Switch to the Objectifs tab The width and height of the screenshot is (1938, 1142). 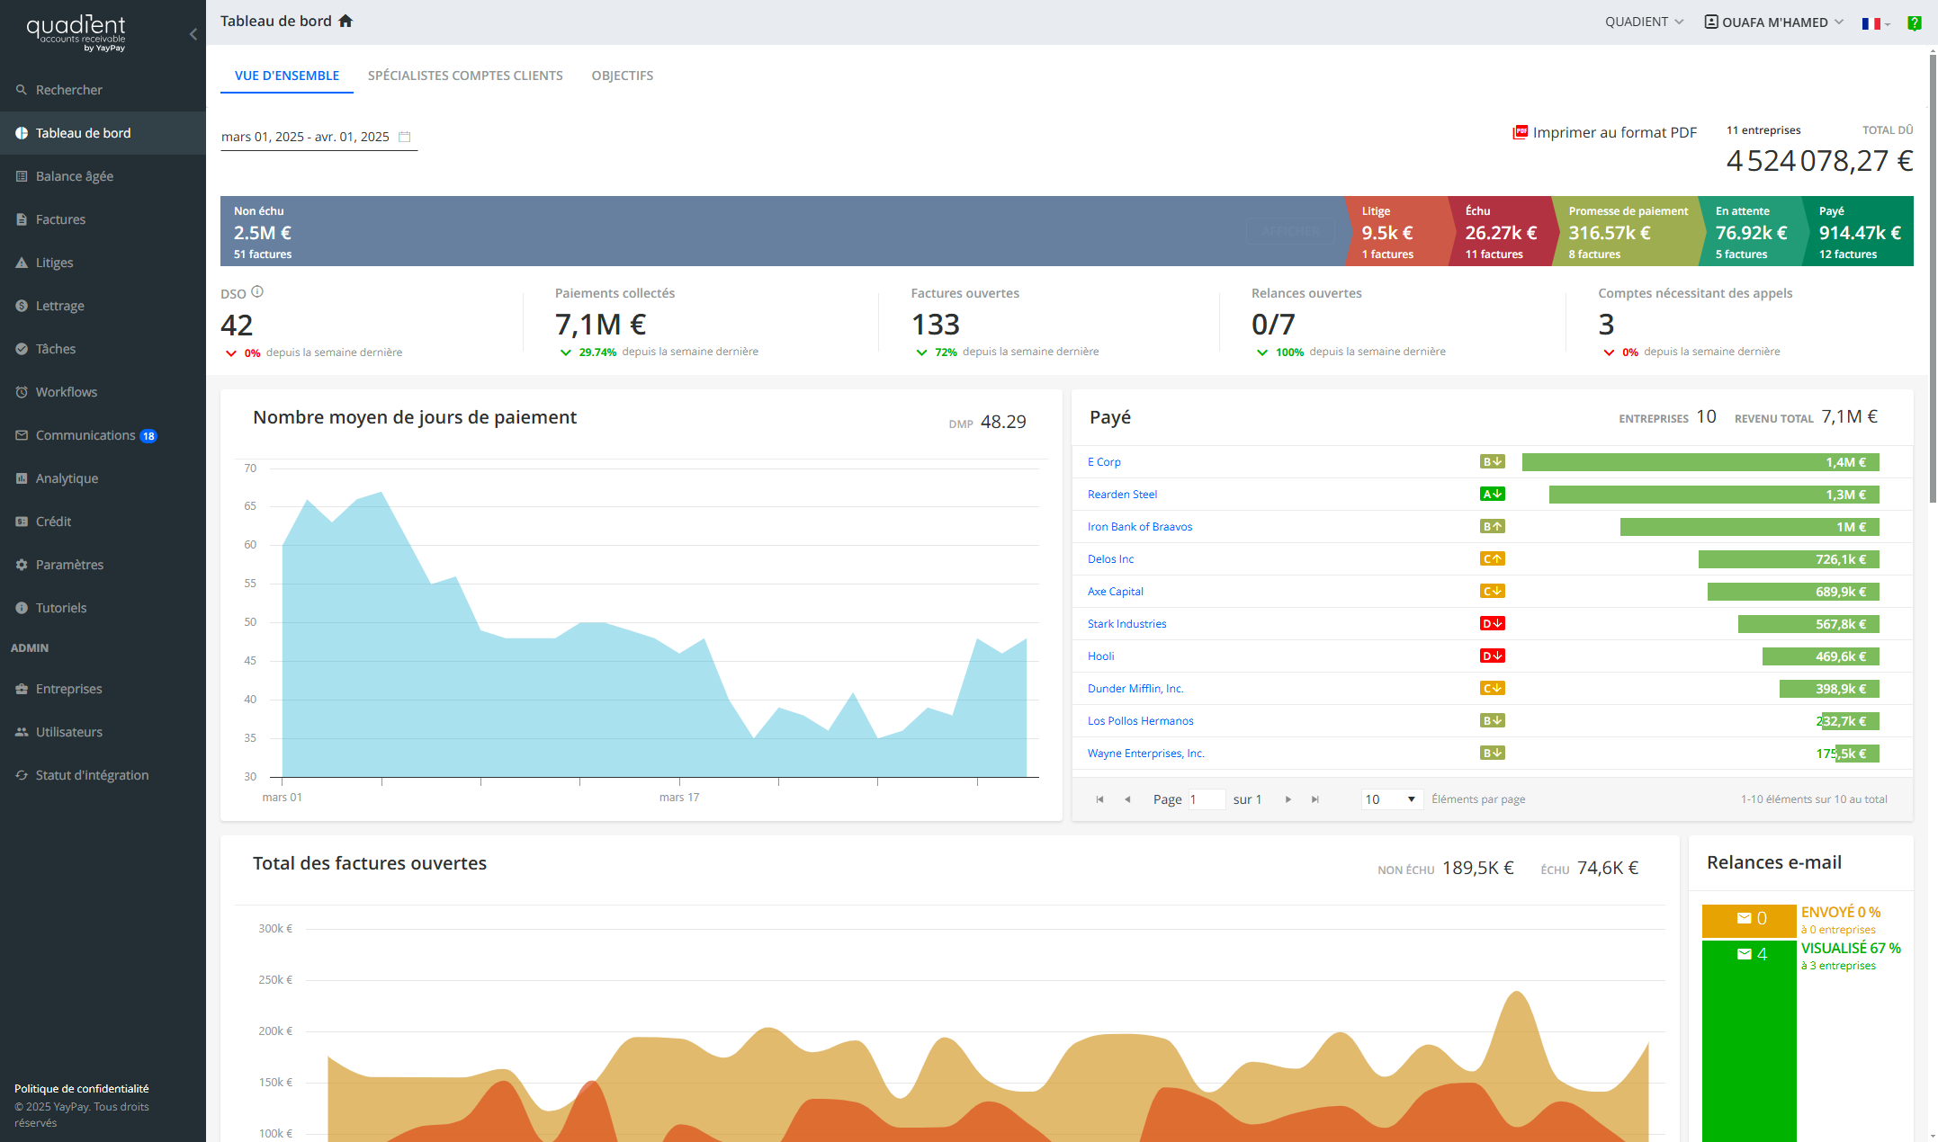pos(622,76)
